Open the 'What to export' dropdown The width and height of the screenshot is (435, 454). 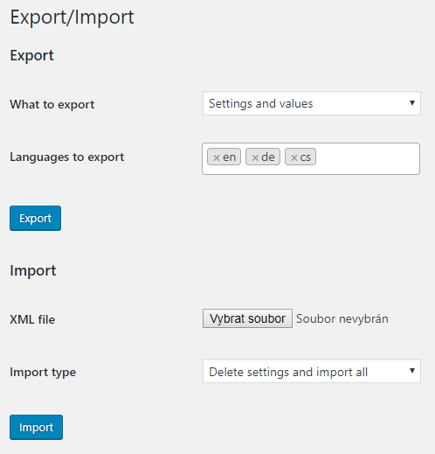(x=312, y=103)
